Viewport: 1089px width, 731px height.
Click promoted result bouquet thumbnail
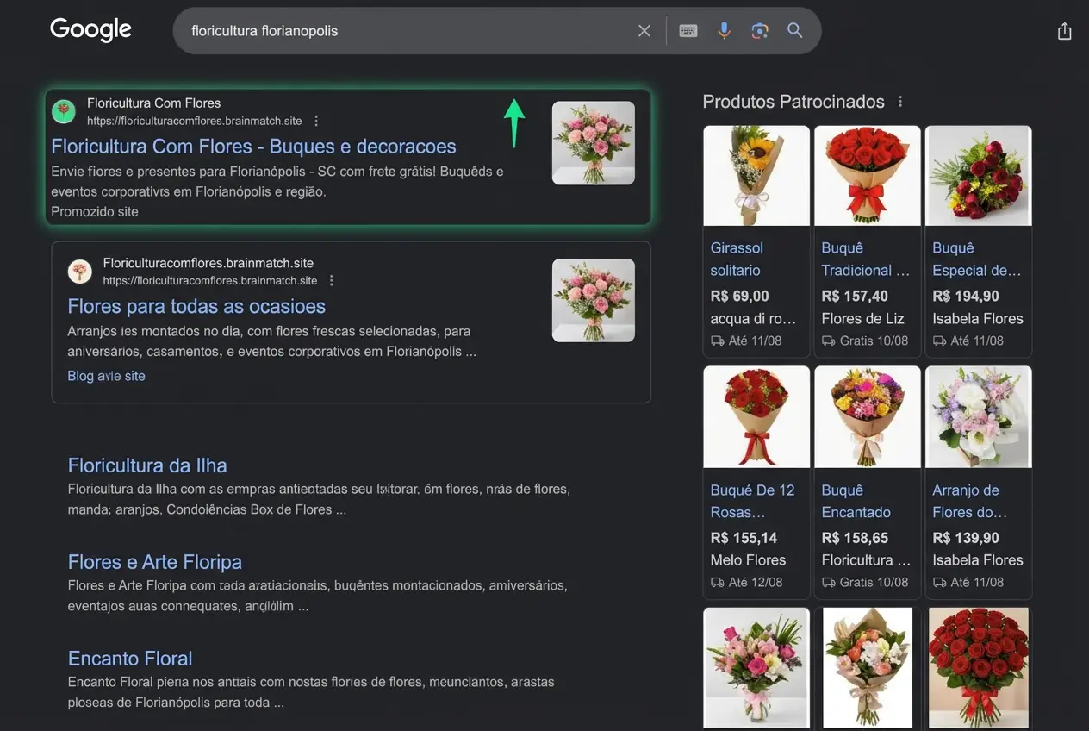point(594,143)
